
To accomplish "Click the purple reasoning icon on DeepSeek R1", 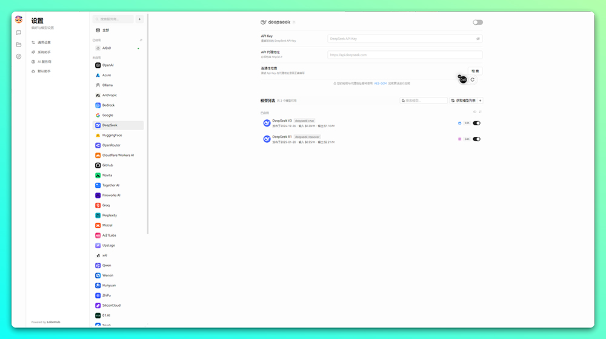I will point(459,139).
